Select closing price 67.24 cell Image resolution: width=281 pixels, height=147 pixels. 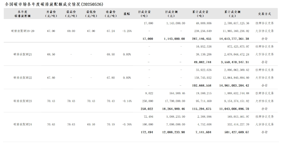point(111,31)
